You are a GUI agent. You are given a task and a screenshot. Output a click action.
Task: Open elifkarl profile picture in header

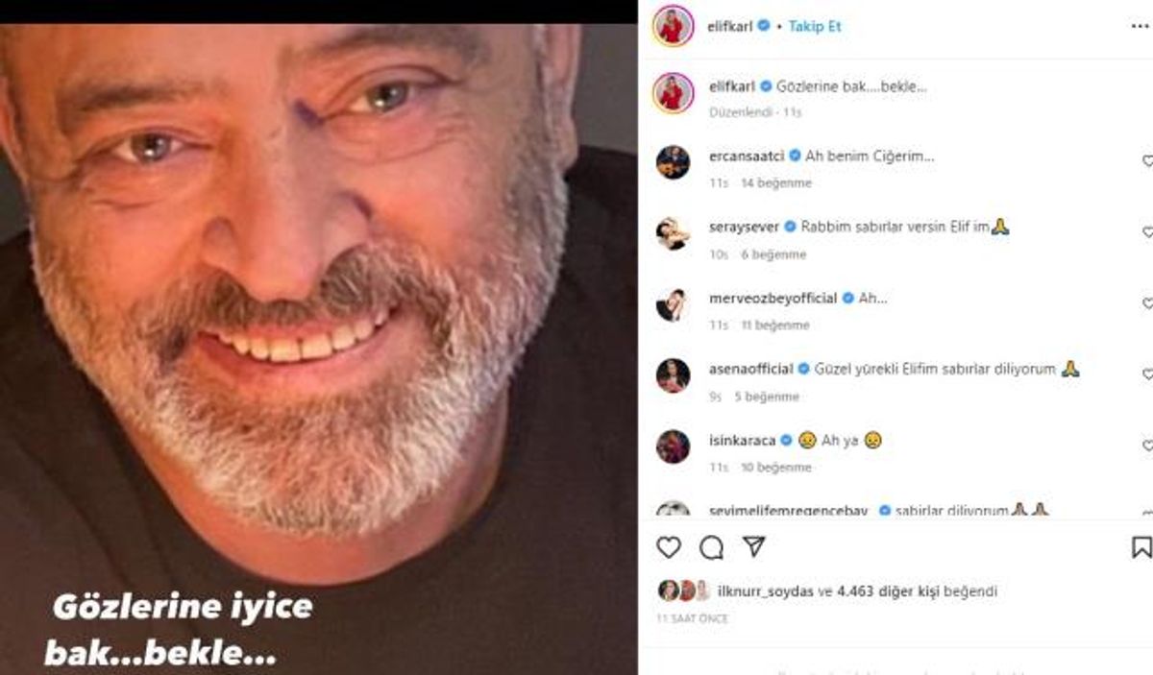(x=673, y=26)
